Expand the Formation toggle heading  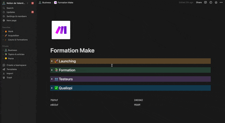(x=52, y=70)
